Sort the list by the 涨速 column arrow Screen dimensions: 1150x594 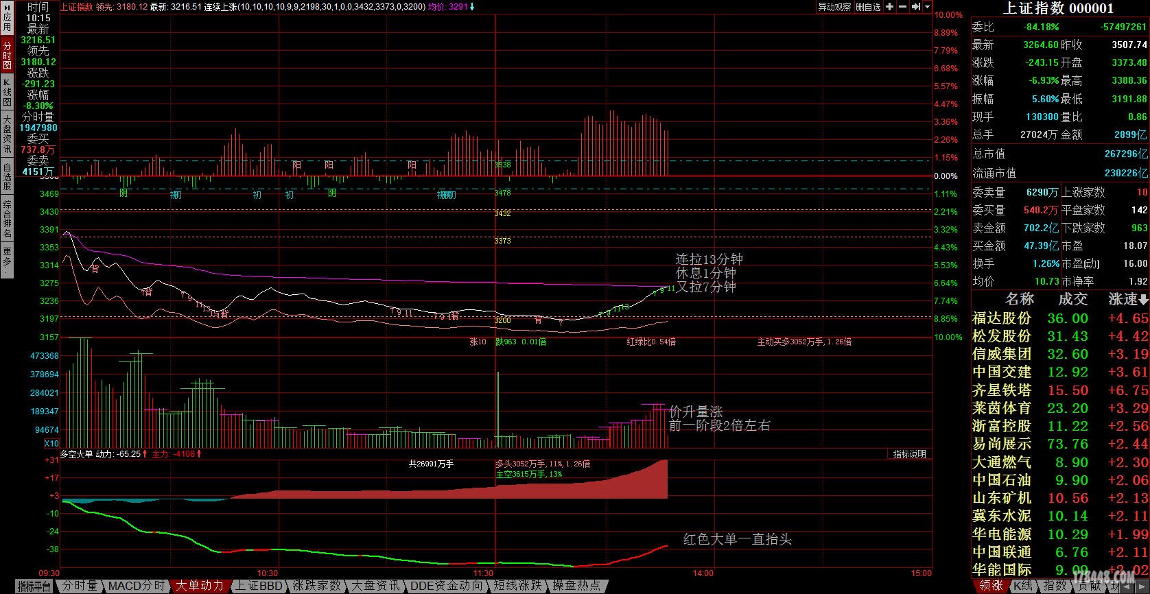(1142, 300)
